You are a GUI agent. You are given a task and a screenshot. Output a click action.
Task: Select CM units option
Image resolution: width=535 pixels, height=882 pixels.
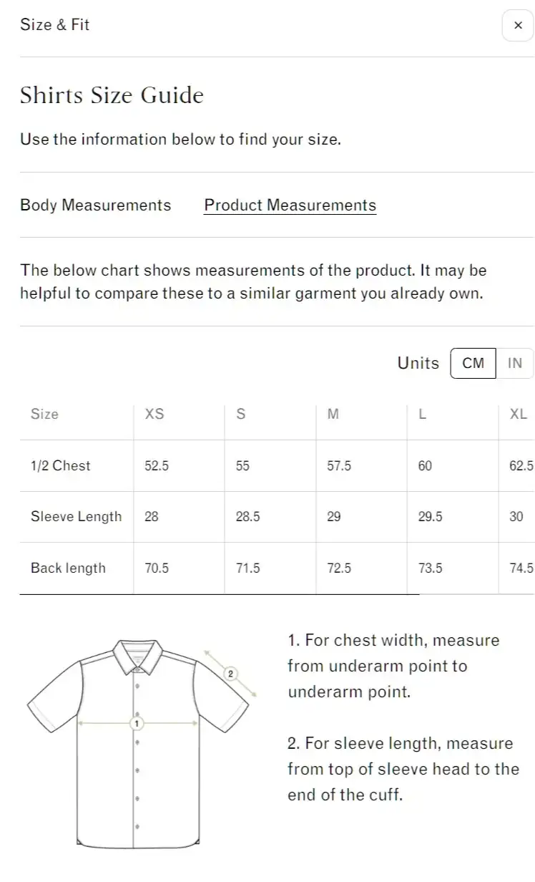(473, 363)
